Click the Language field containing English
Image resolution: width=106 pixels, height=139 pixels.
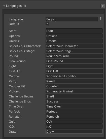(72, 19)
